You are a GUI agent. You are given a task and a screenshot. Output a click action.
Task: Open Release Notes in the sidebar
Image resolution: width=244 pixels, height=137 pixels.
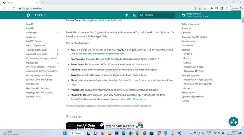(33, 97)
